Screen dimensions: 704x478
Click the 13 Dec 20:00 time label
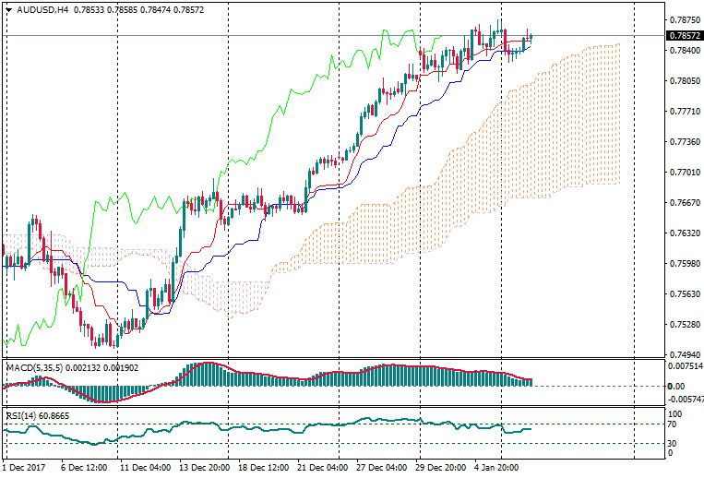(204, 468)
